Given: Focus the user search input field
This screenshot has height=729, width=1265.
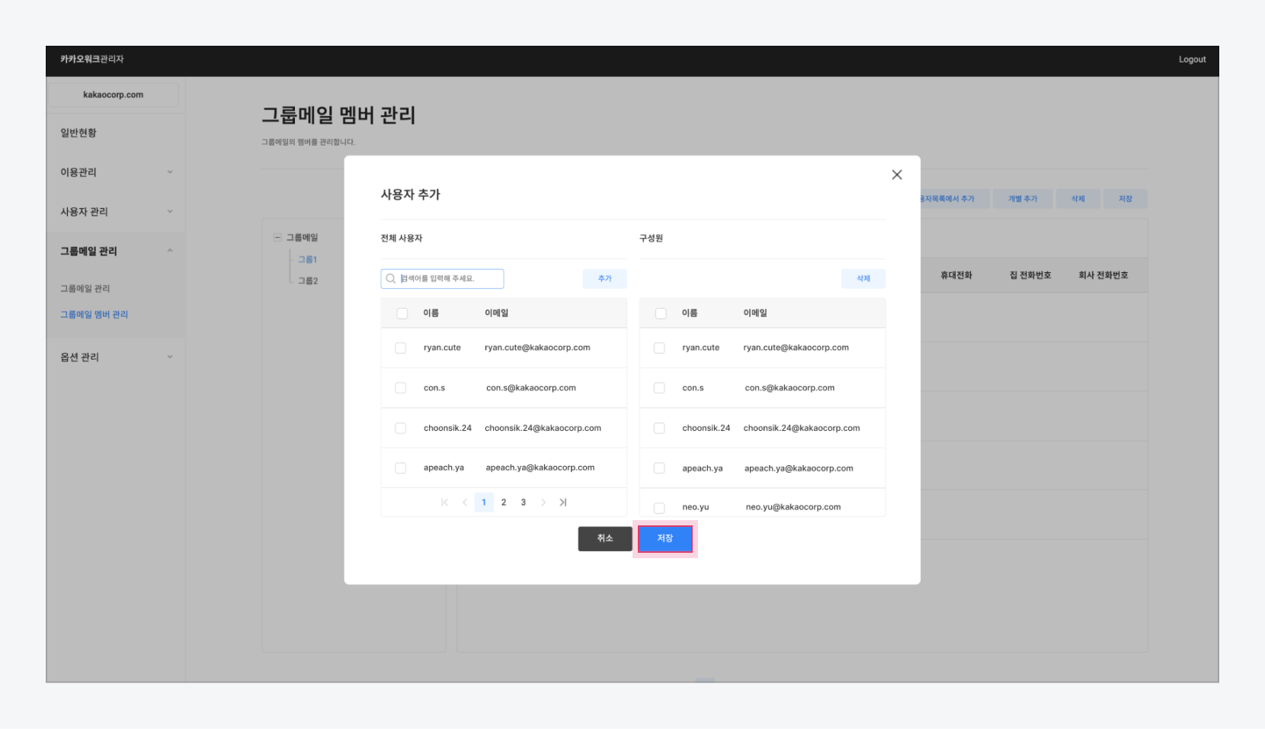Looking at the screenshot, I should click(450, 279).
